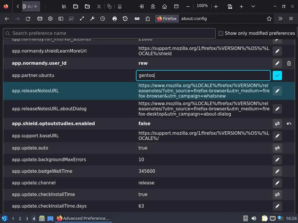Edit app.support.baseURL preference

[x=277, y=136]
